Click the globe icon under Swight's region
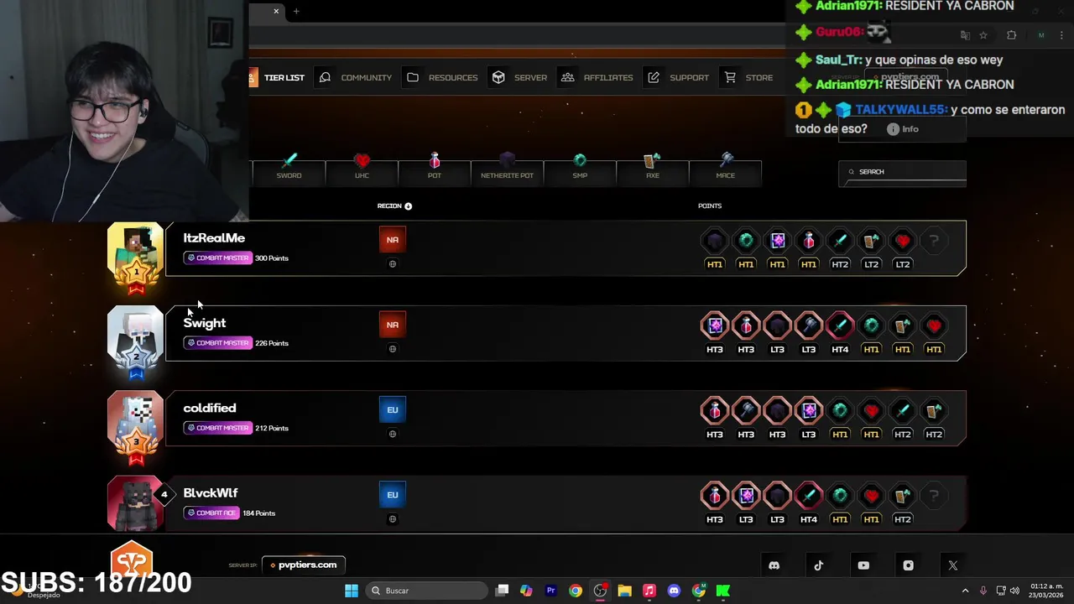This screenshot has width=1074, height=604. [x=392, y=349]
